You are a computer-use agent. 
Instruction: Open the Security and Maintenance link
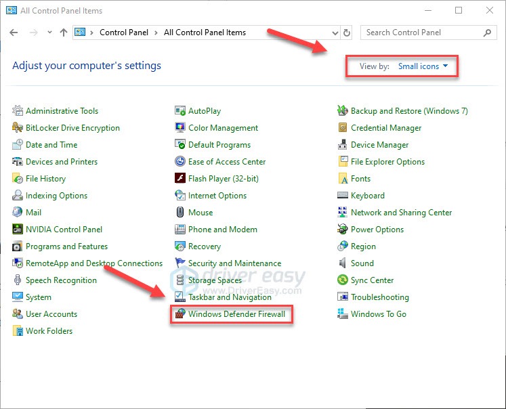pyautogui.click(x=234, y=263)
